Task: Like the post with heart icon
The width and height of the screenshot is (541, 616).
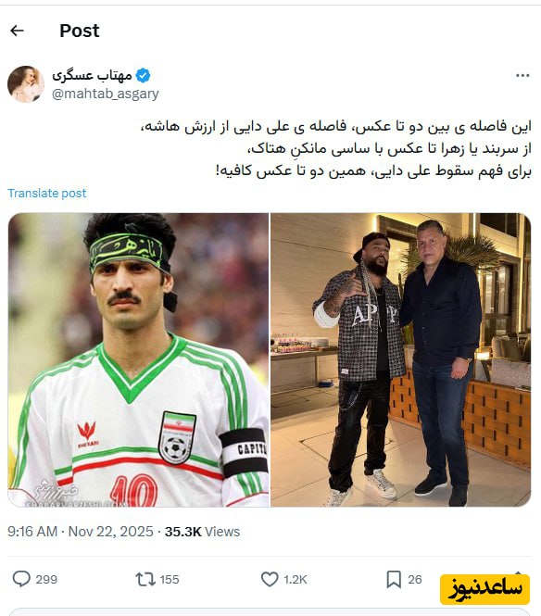Action: [270, 580]
